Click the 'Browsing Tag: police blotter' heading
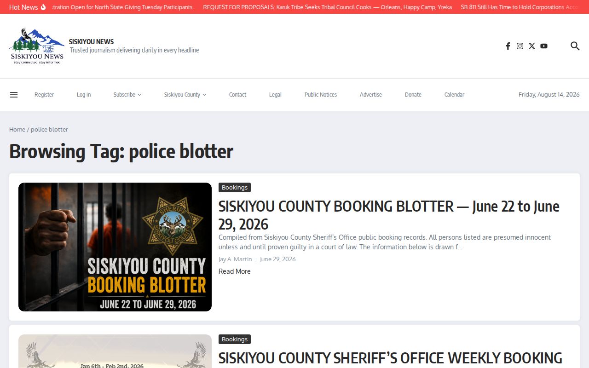Viewport: 589px width, 368px height. (121, 151)
